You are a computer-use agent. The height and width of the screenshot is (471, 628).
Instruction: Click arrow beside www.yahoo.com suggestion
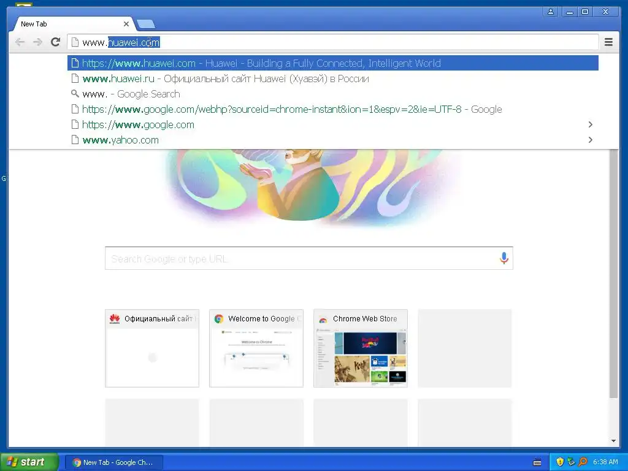tap(591, 140)
